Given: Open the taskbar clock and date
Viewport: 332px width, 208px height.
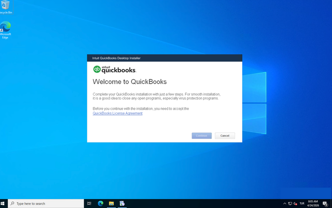Looking at the screenshot, I should [313, 204].
